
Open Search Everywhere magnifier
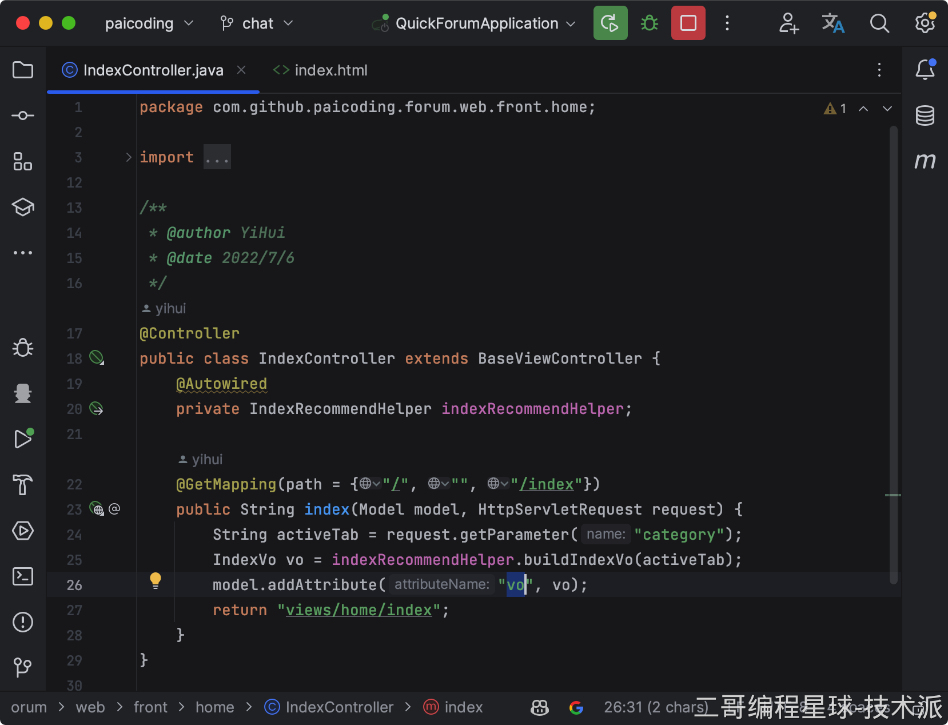click(x=879, y=23)
